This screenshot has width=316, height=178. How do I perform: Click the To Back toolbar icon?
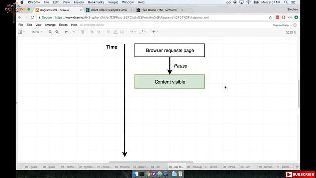click(99, 32)
